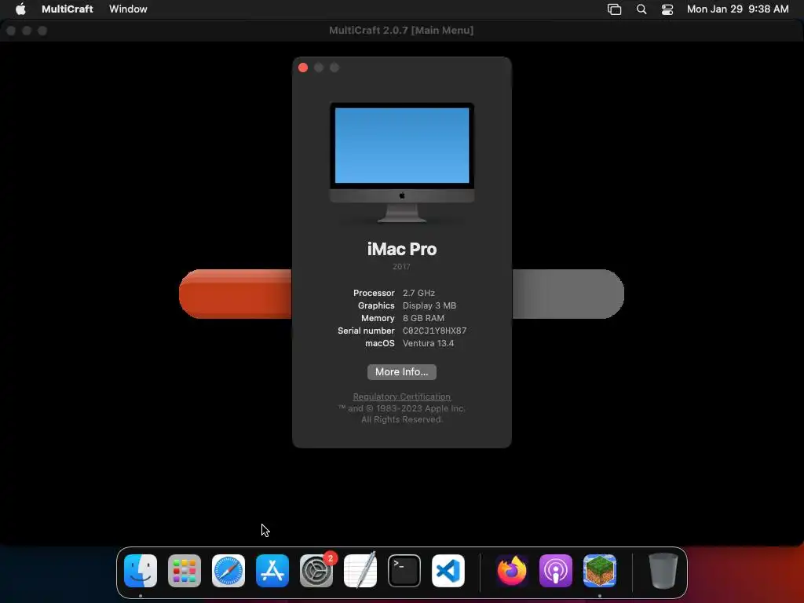804x603 pixels.
Task: Open Control Center in menu bar
Action: (x=667, y=9)
